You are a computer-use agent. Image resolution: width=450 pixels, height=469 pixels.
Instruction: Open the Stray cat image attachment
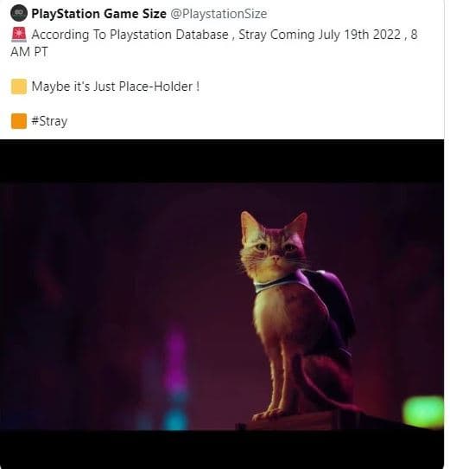[222, 305]
